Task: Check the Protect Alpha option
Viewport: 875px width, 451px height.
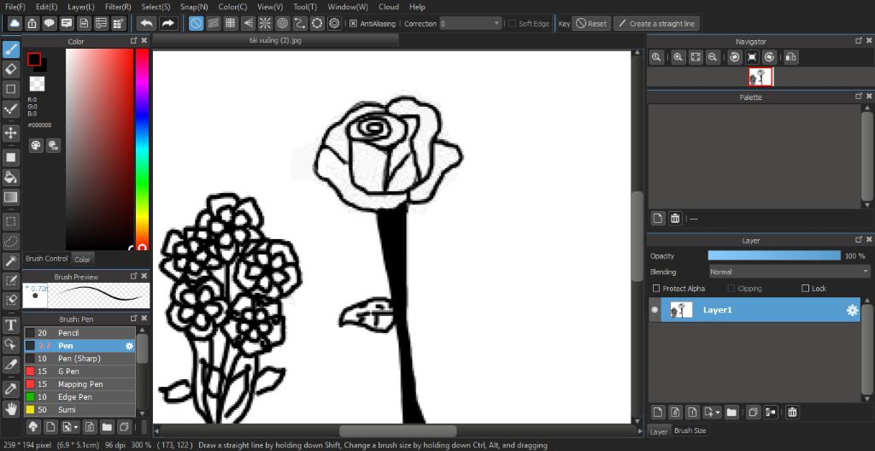Action: click(656, 289)
